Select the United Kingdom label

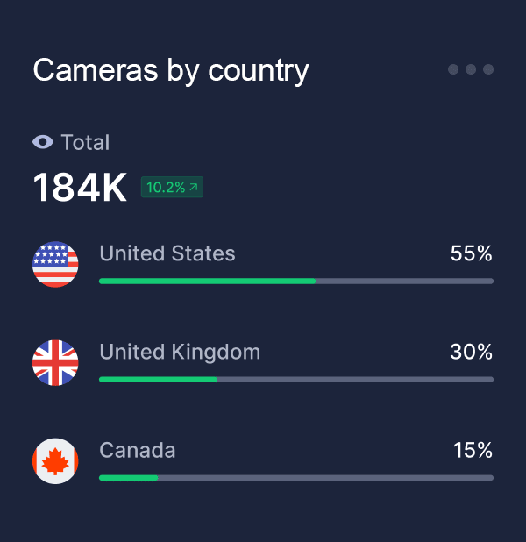tap(180, 352)
